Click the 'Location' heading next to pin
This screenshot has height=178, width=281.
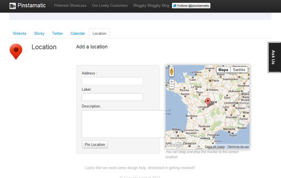44,47
